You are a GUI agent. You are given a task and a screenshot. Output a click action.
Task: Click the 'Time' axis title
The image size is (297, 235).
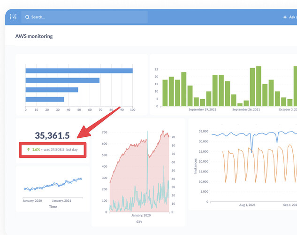[x=53, y=206]
